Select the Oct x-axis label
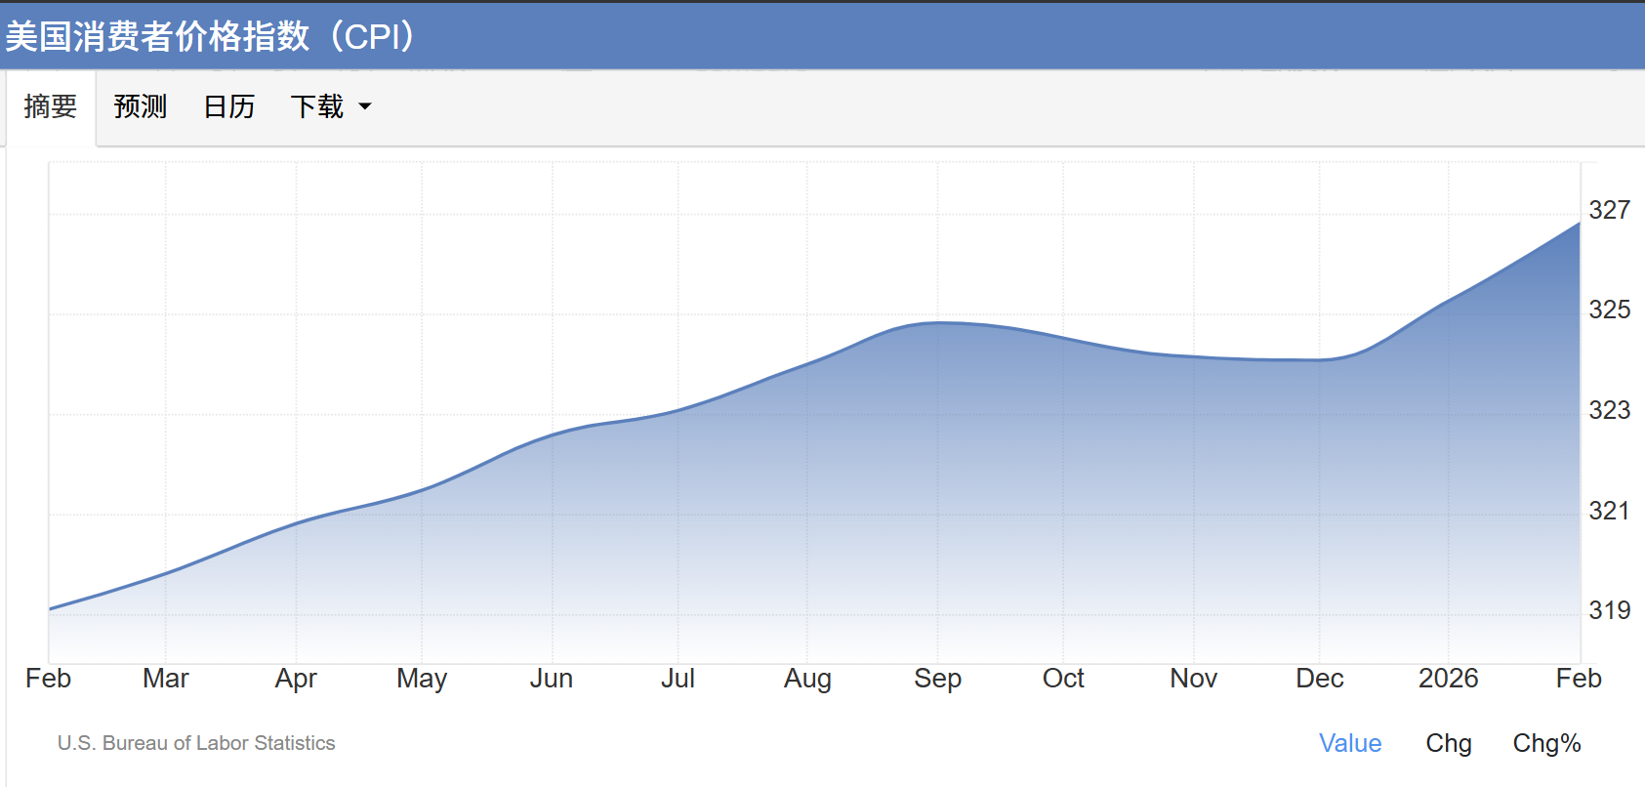This screenshot has height=787, width=1645. pyautogui.click(x=1063, y=679)
